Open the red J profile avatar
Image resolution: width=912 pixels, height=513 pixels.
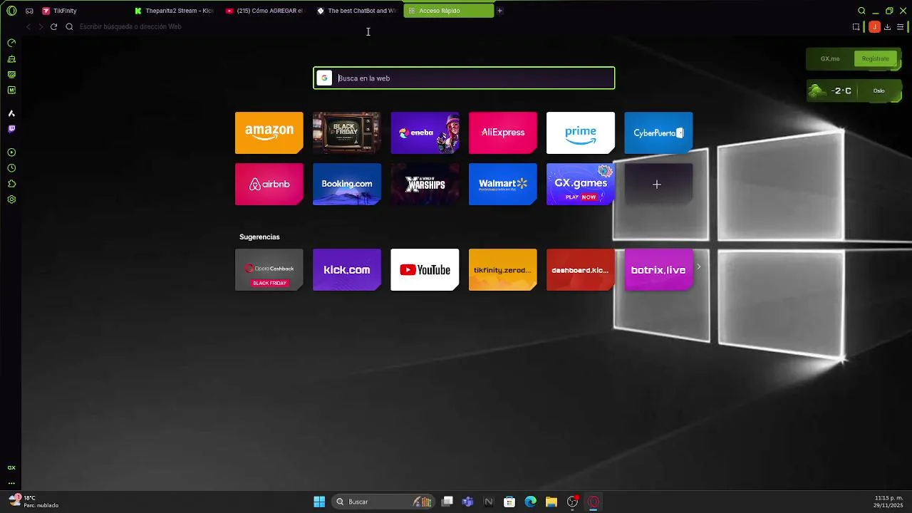pyautogui.click(x=874, y=27)
